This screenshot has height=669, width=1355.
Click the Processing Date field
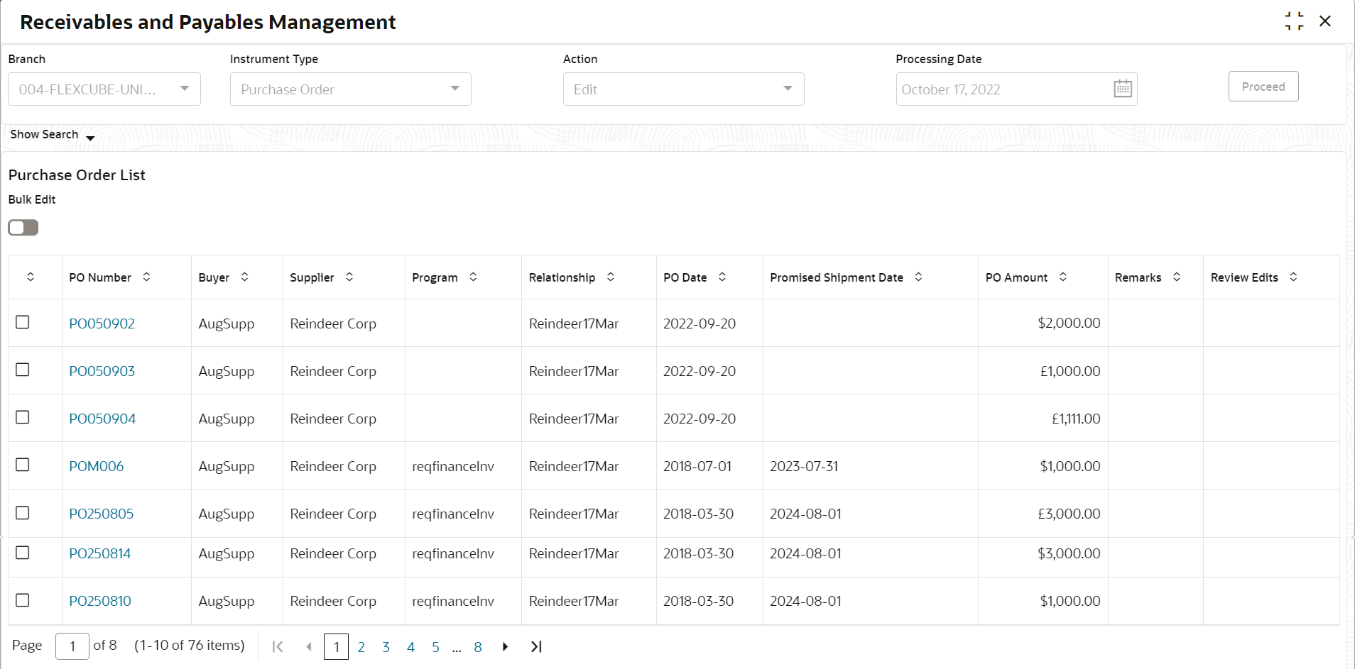coord(1016,89)
